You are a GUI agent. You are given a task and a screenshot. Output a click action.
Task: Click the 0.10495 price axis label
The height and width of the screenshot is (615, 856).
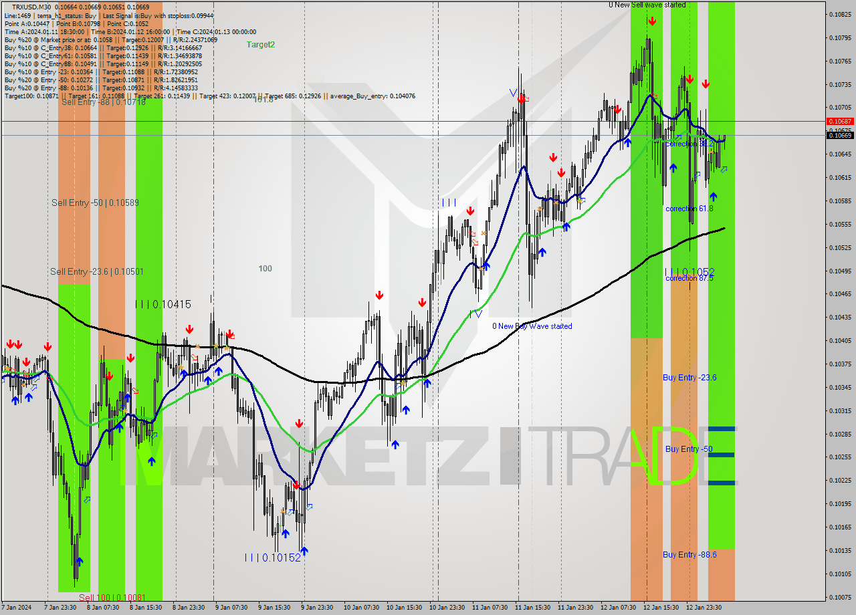(840, 271)
